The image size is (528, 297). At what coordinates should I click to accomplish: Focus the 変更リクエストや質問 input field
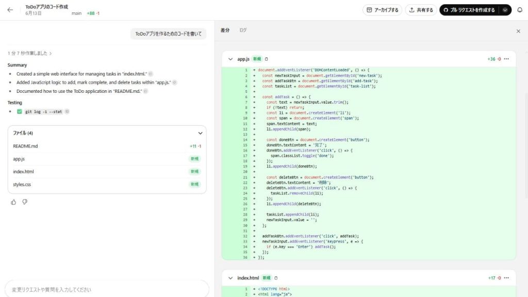click(107, 290)
